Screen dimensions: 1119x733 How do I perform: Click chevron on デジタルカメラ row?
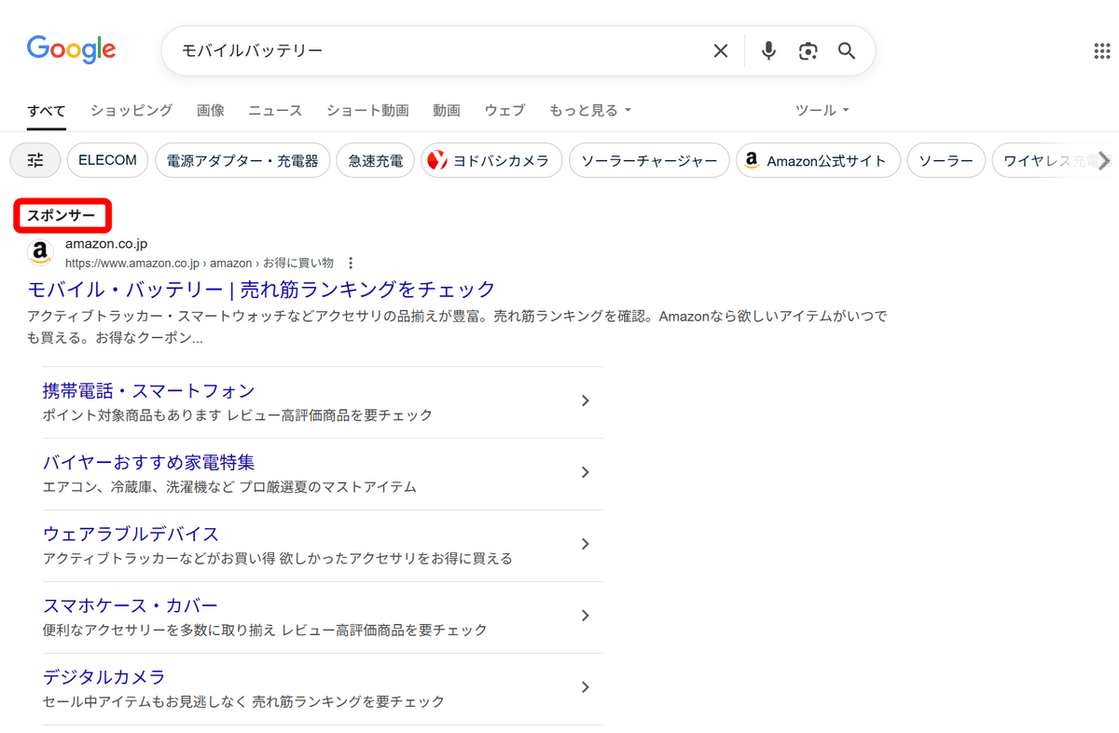(x=586, y=687)
